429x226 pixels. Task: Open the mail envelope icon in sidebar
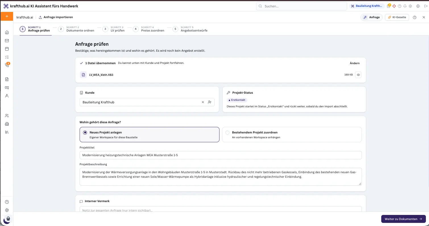(x=7, y=41)
